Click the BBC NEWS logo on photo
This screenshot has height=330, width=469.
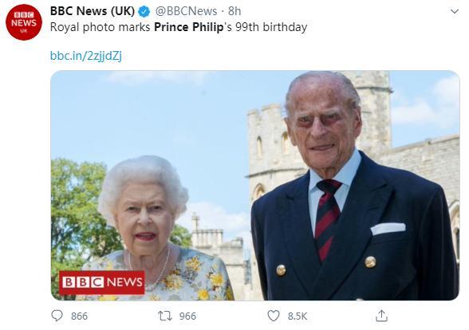click(x=102, y=282)
